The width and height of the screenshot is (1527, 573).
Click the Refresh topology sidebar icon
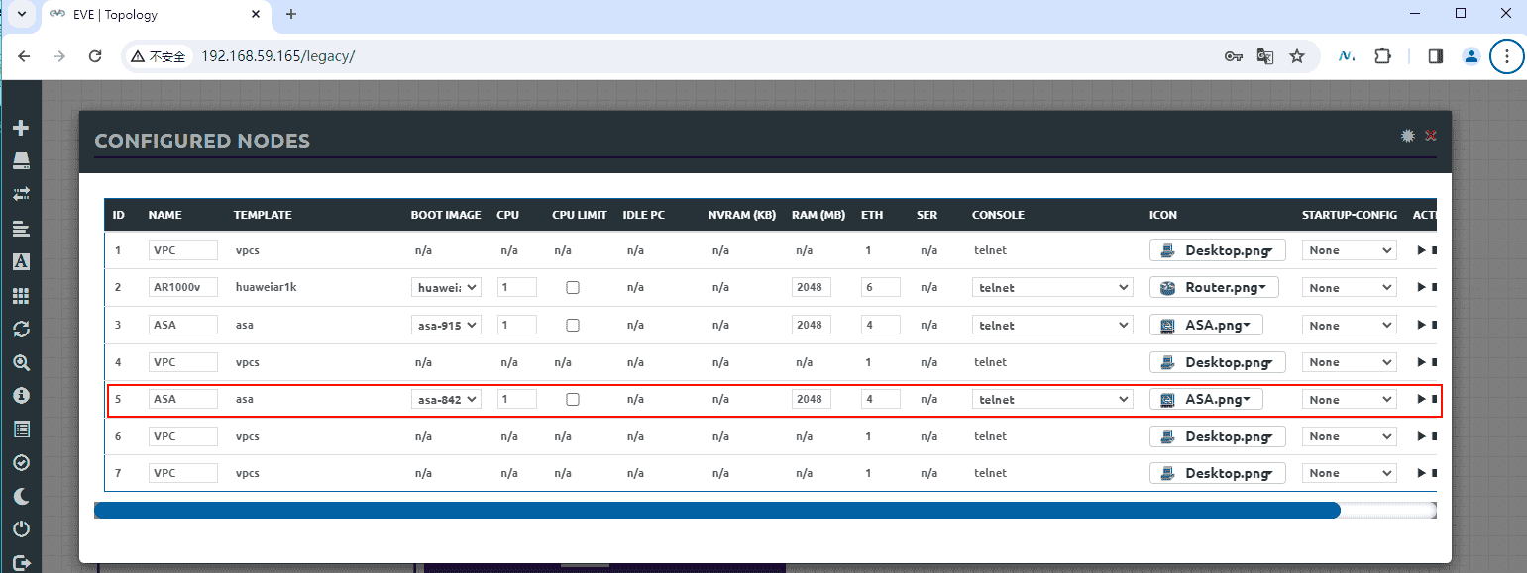click(21, 329)
